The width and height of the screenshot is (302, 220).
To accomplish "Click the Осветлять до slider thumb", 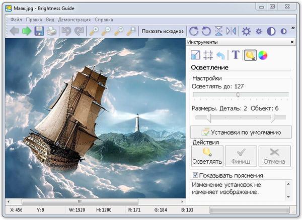I will (x=238, y=94).
